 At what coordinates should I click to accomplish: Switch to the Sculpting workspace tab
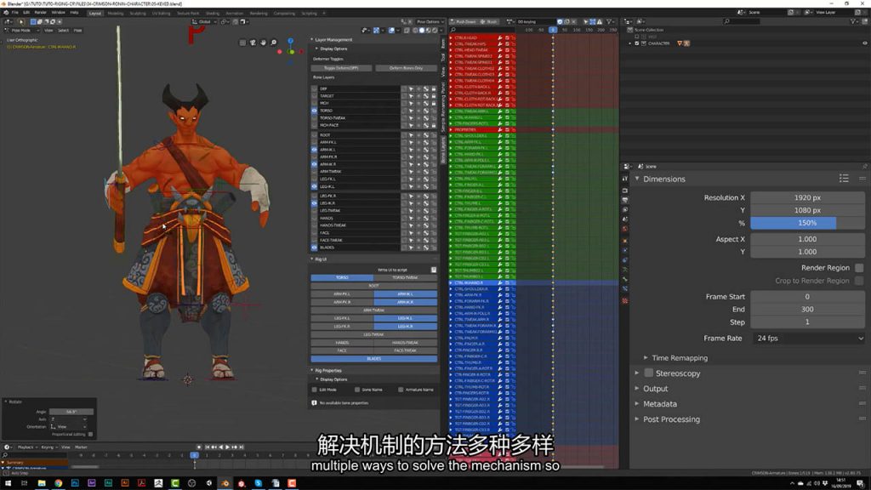[x=137, y=13]
